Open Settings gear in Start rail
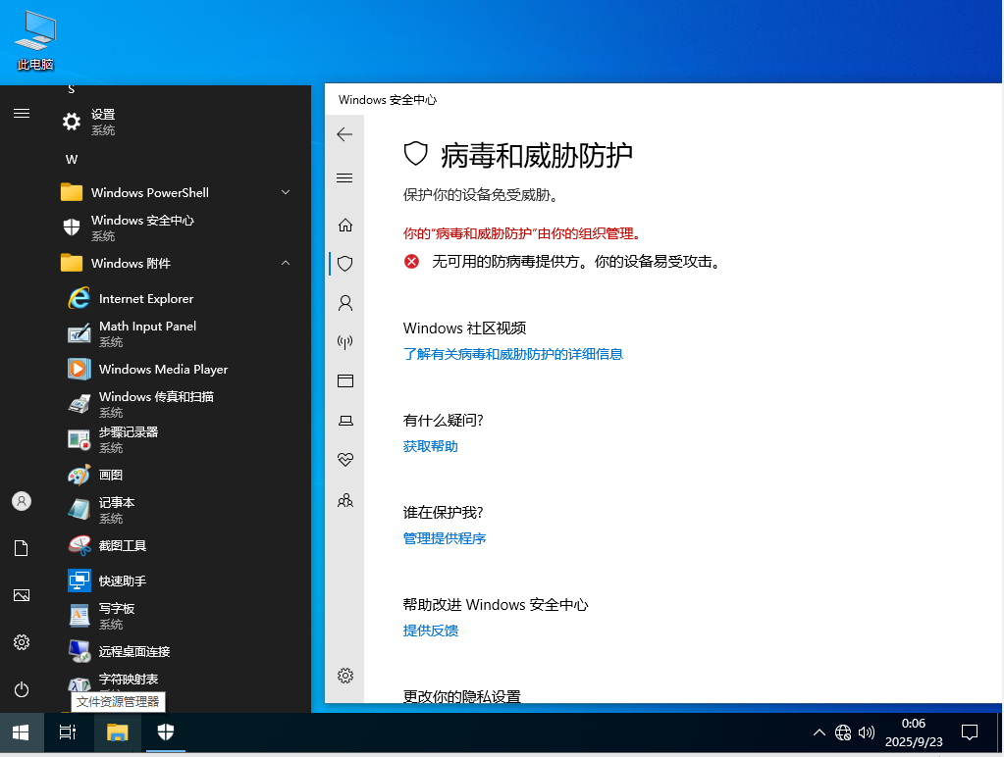The height and width of the screenshot is (757, 1004). (x=22, y=642)
